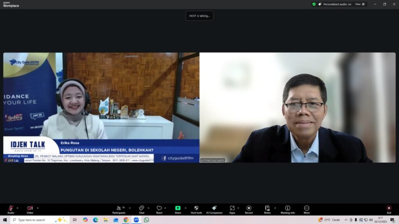This screenshot has width=399, height=224.
Task: Start screen sharing with green Share icon
Action: (178, 209)
